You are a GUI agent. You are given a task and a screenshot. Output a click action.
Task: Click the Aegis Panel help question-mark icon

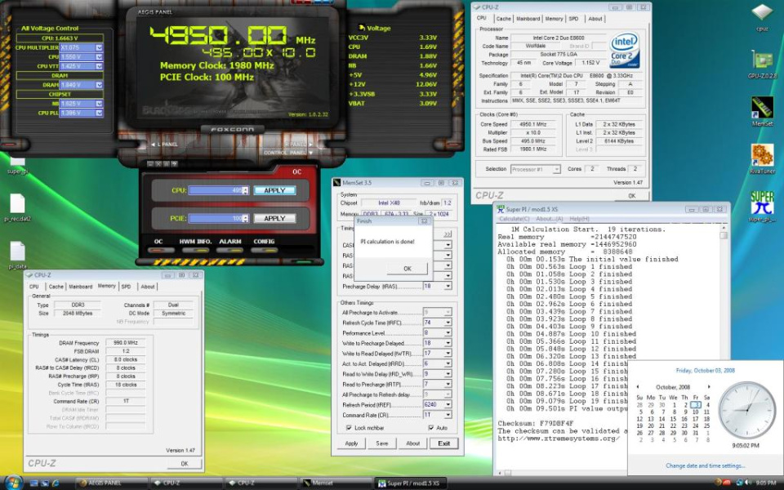click(174, 163)
